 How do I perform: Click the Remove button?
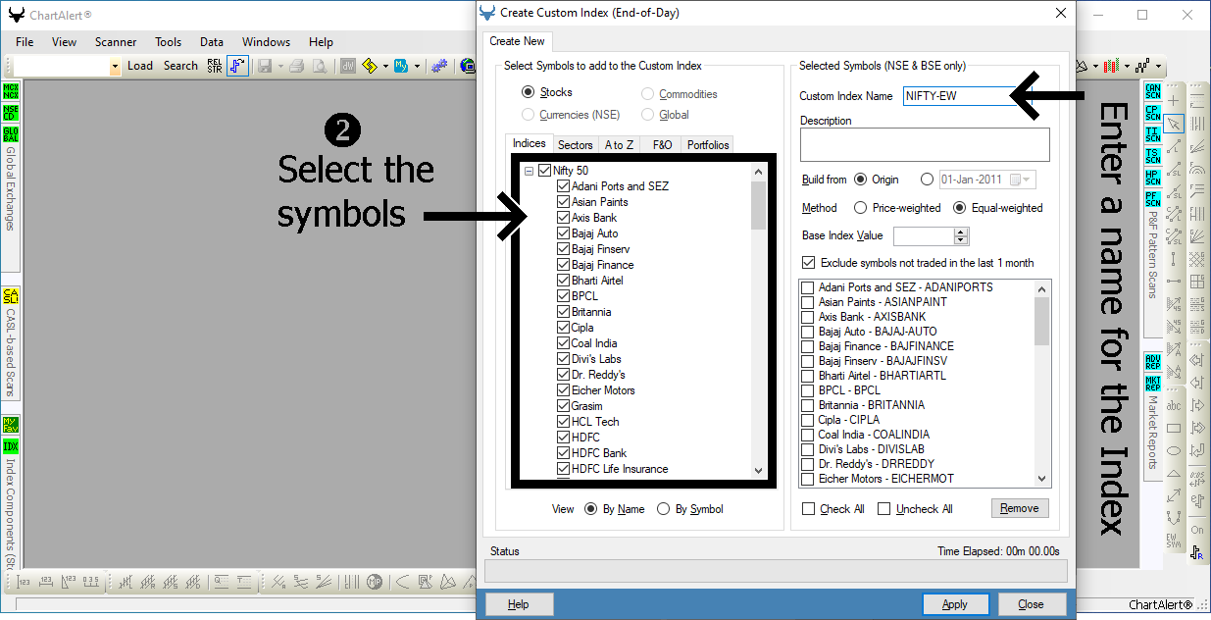point(1020,508)
